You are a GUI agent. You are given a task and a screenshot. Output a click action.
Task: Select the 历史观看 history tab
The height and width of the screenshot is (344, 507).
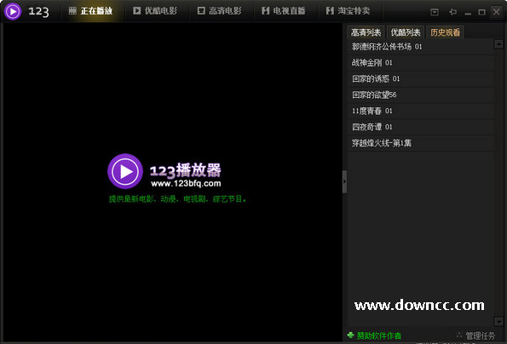(x=445, y=32)
